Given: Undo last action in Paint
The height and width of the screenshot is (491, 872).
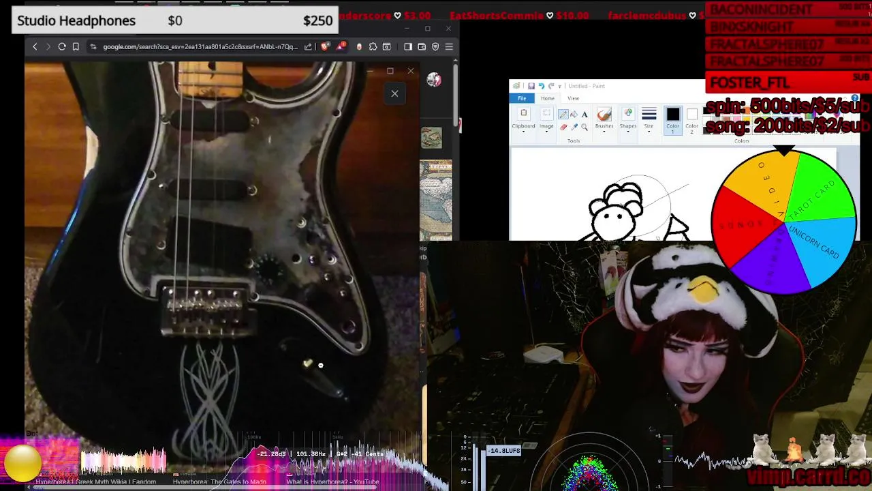Looking at the screenshot, I should point(542,86).
